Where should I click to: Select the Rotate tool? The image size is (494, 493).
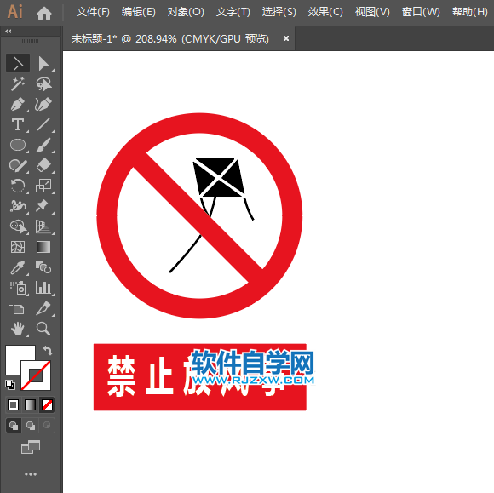click(18, 186)
